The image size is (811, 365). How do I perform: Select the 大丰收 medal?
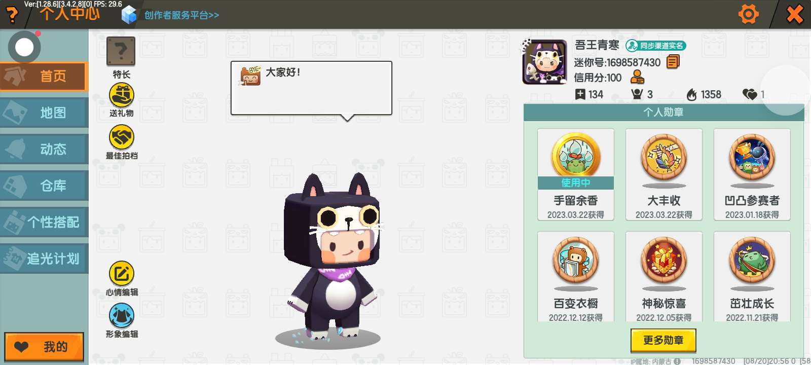pos(664,174)
